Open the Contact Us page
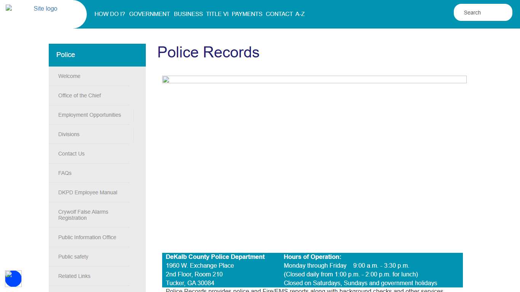Viewport: 520px width, 292px height. (71, 154)
